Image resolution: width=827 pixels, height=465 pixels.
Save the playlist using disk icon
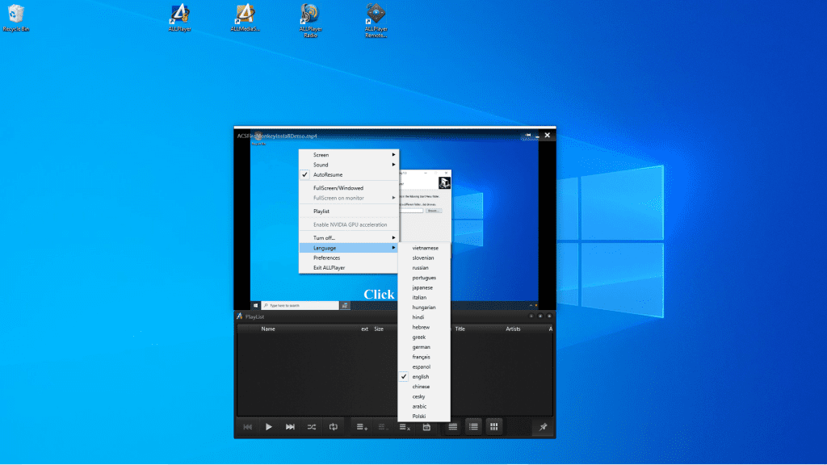point(426,426)
